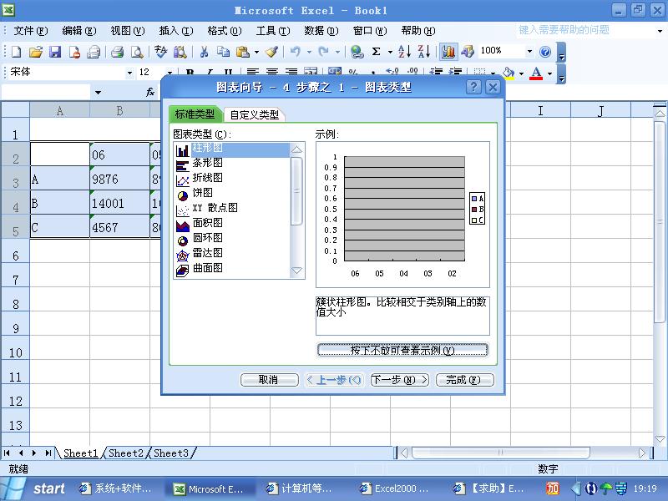Click the New workbook icon

tap(16, 52)
